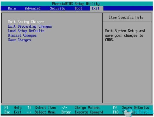Select Exit Discarding Changes option
Viewport: 154px width, 117px height.
click(x=30, y=26)
